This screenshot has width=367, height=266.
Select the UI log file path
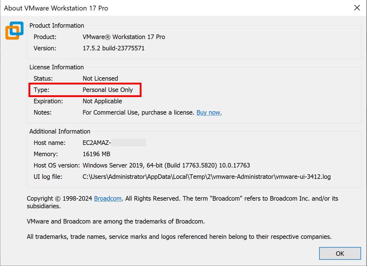coord(207,177)
